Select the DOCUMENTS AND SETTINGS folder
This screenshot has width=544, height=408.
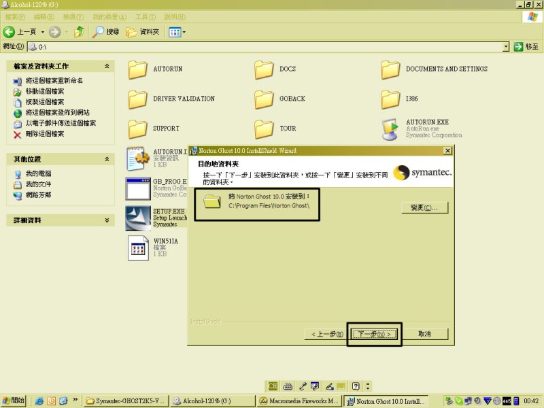tap(434, 69)
